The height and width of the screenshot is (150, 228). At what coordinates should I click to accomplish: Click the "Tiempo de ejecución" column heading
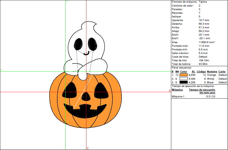point(202,90)
